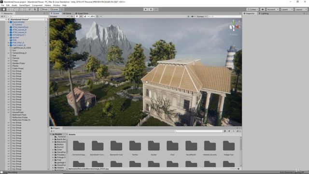Toggle scene grid visibility
The image size is (309, 174).
tap(98, 16)
